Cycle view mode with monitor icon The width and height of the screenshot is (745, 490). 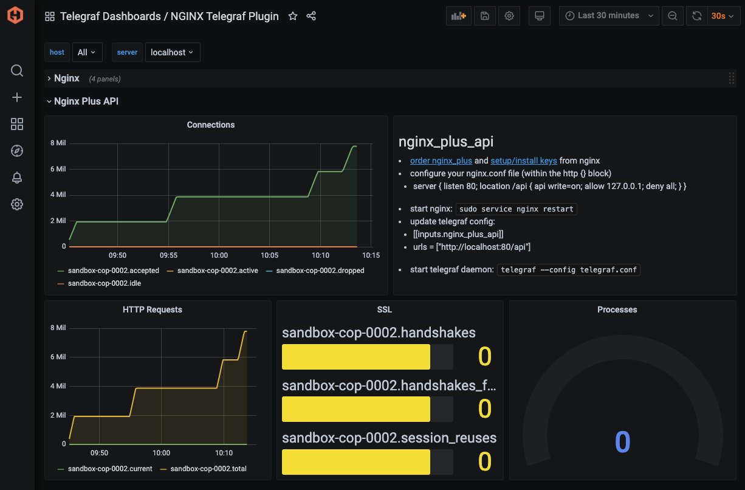[539, 16]
